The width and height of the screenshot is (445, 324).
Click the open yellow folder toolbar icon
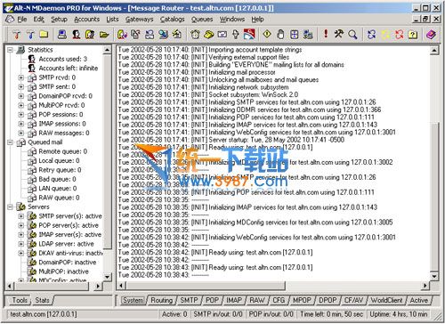[104, 35]
